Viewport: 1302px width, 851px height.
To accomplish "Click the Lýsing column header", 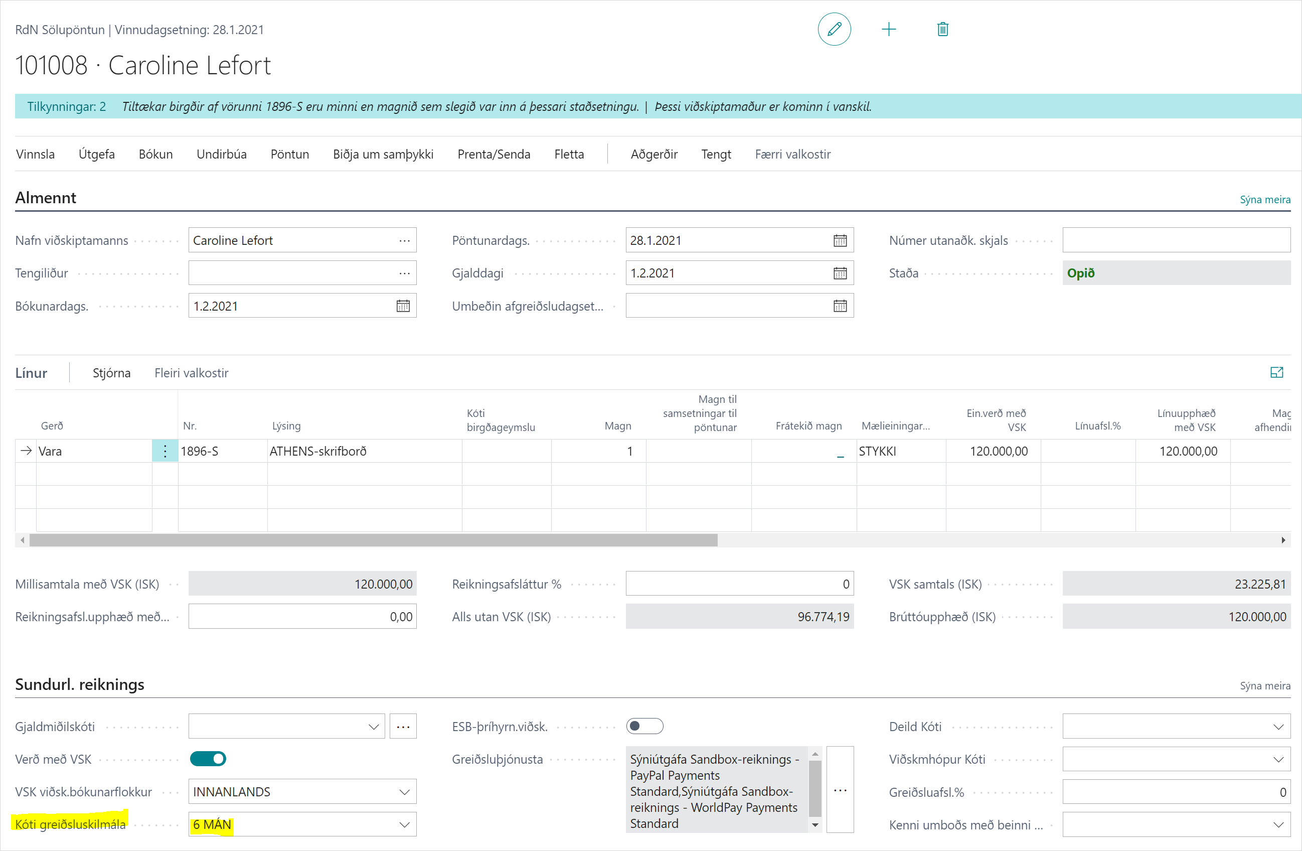I will 287,426.
